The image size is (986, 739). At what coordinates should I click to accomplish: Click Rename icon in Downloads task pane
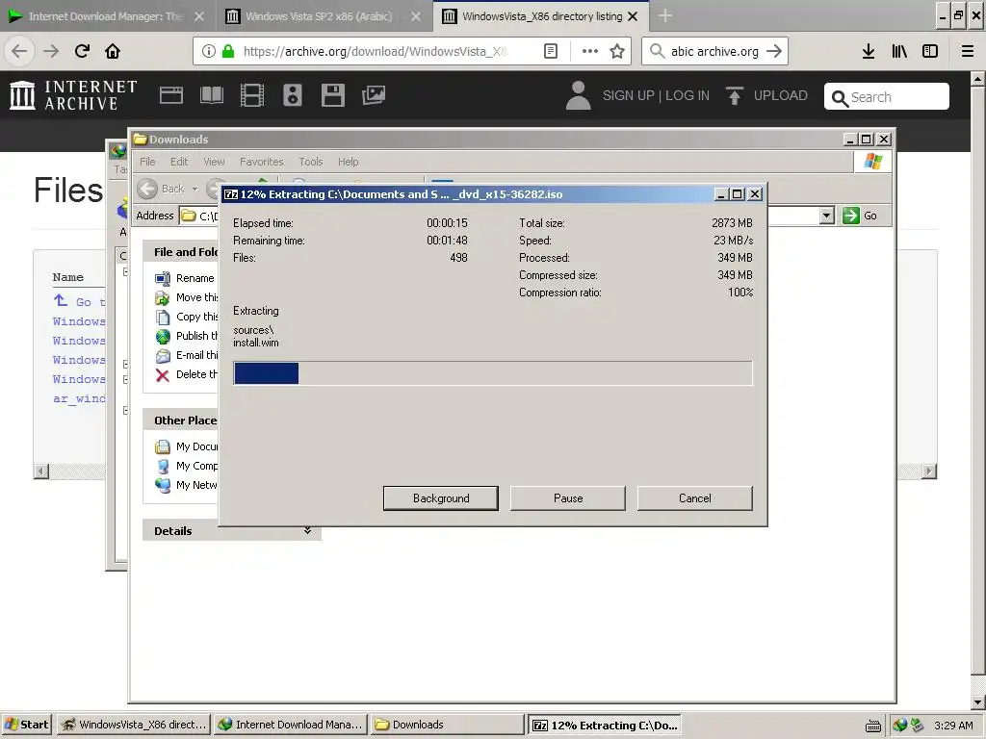point(162,278)
